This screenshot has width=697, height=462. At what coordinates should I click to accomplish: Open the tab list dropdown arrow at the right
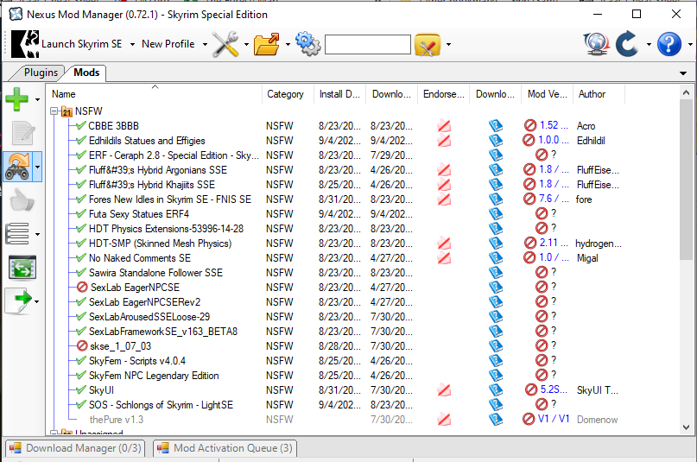(683, 73)
